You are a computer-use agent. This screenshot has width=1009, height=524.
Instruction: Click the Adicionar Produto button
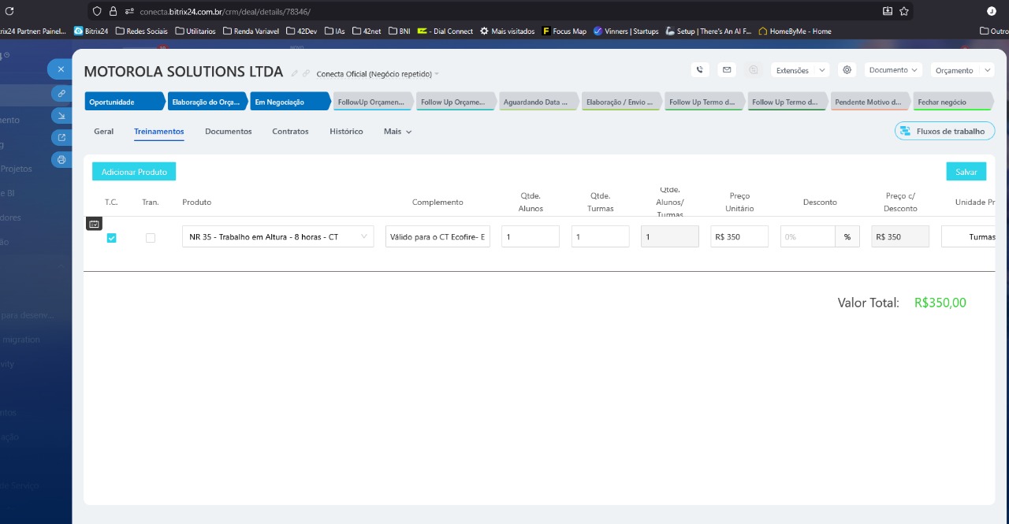click(134, 172)
